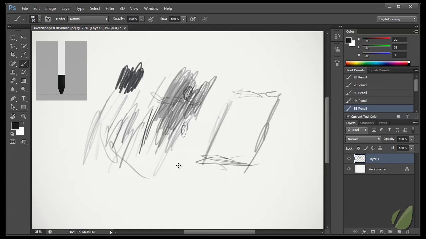Open the Select menu

(95, 8)
